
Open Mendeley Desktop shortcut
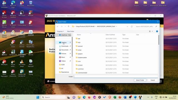(x=13, y=14)
